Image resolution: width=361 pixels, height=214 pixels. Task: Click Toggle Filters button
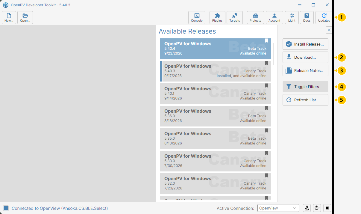click(x=305, y=87)
